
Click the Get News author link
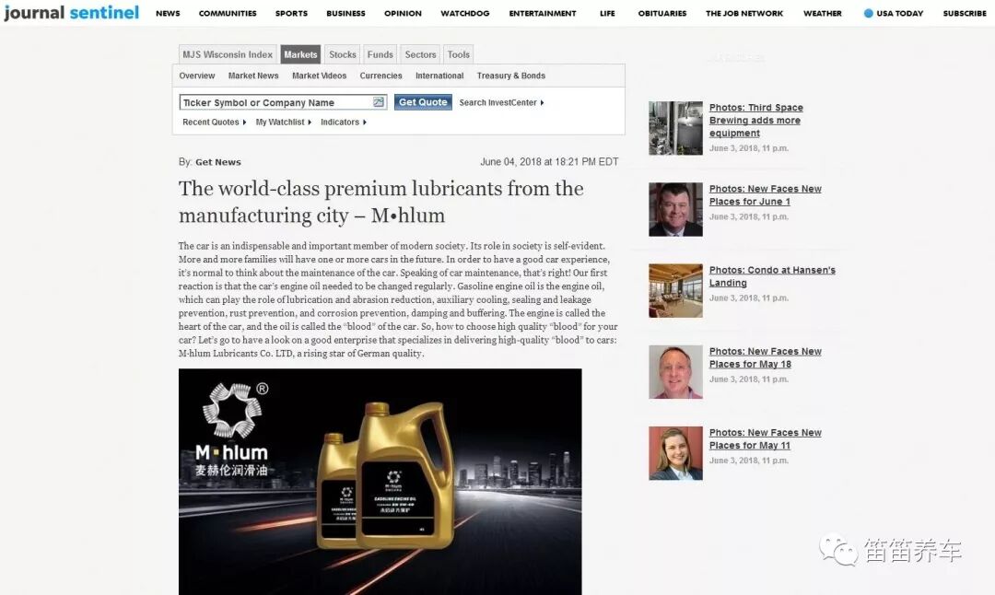pos(218,162)
